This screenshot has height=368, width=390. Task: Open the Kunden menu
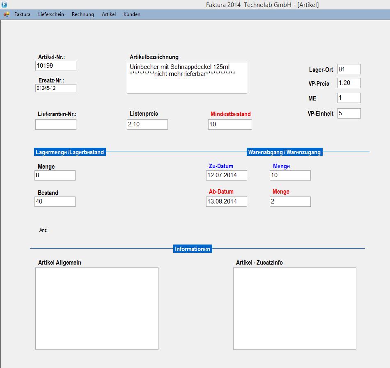[x=132, y=14]
